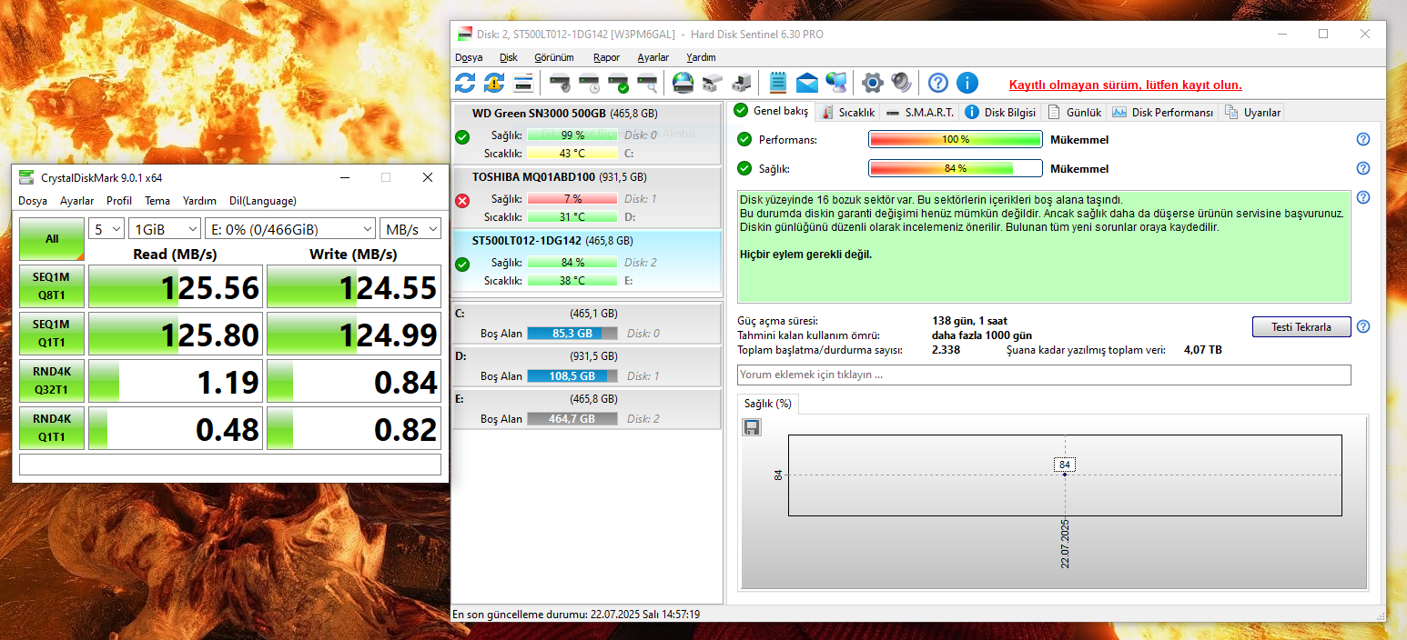Open Disk menu in Hard Disk Sentinel
Screen dimensions: 1407x640
coord(509,57)
